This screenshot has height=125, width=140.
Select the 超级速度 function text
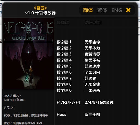click(92, 66)
